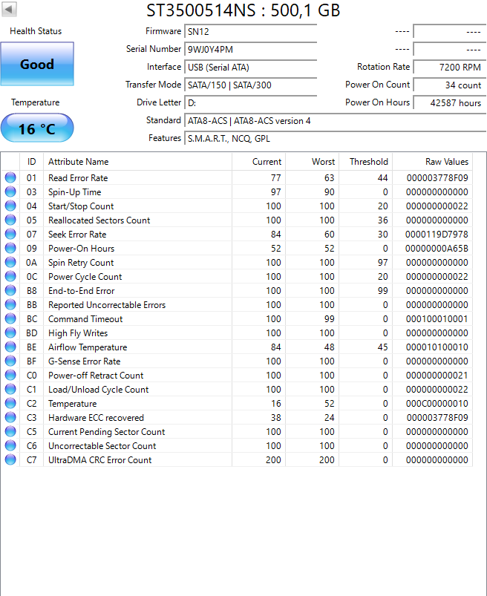The image size is (487, 596).
Task: Click status orb for High Fly Writes
Action: (x=10, y=333)
